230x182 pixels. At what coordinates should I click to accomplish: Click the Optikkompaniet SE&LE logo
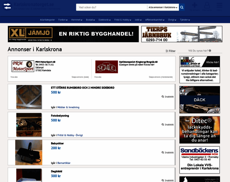click(x=107, y=67)
